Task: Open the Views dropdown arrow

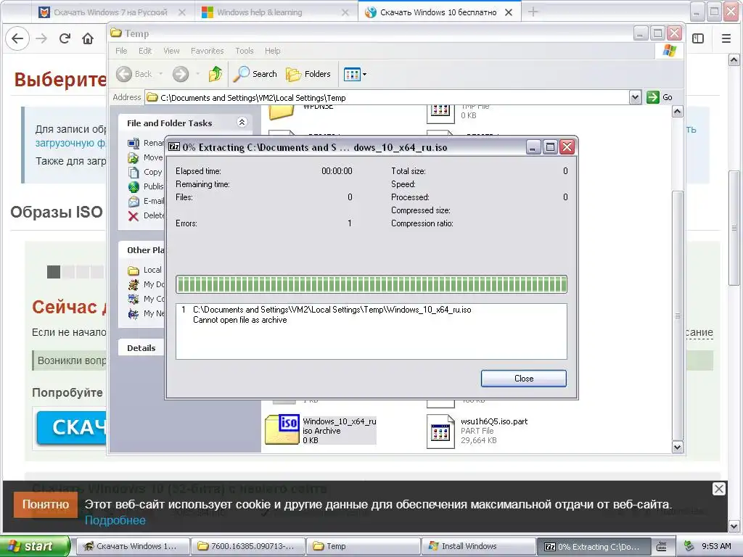Action: (364, 75)
